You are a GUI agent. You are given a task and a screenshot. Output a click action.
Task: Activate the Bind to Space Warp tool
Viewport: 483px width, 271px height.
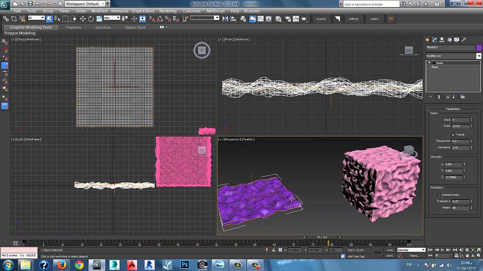[22, 18]
